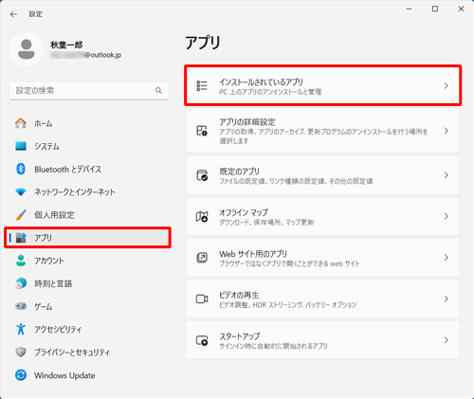Click the ホーム house icon
Screen dimensions: 474x399
[21, 123]
